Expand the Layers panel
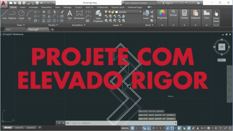The height and width of the screenshot is (131, 233). coord(117,25)
